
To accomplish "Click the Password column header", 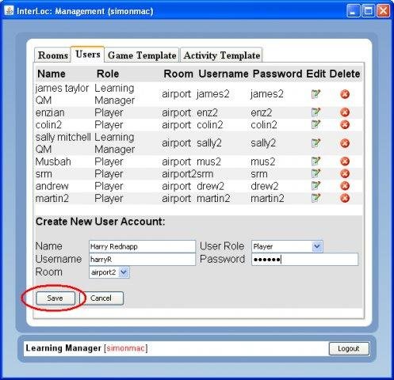I will (277, 74).
